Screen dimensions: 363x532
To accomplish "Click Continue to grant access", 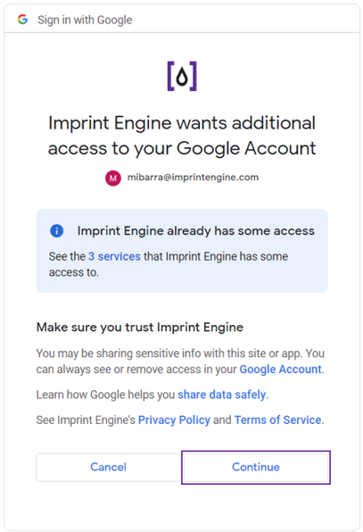I will click(x=256, y=467).
